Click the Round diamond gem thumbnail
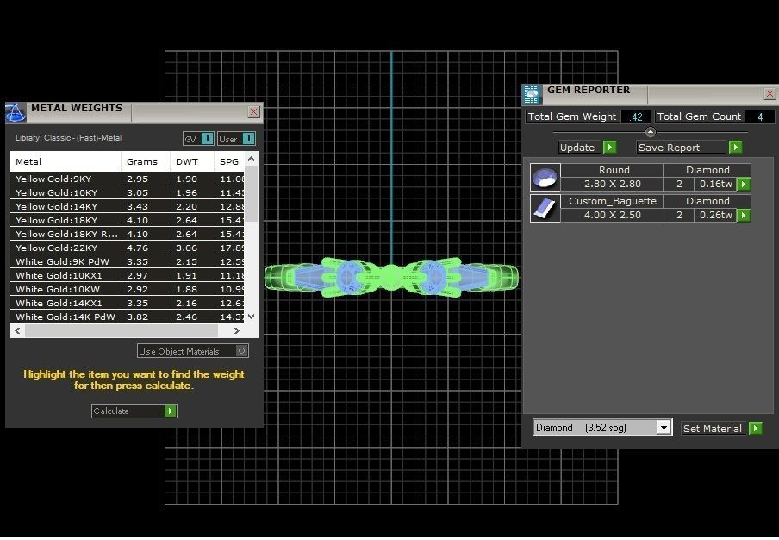The width and height of the screenshot is (779, 540). pyautogui.click(x=545, y=177)
